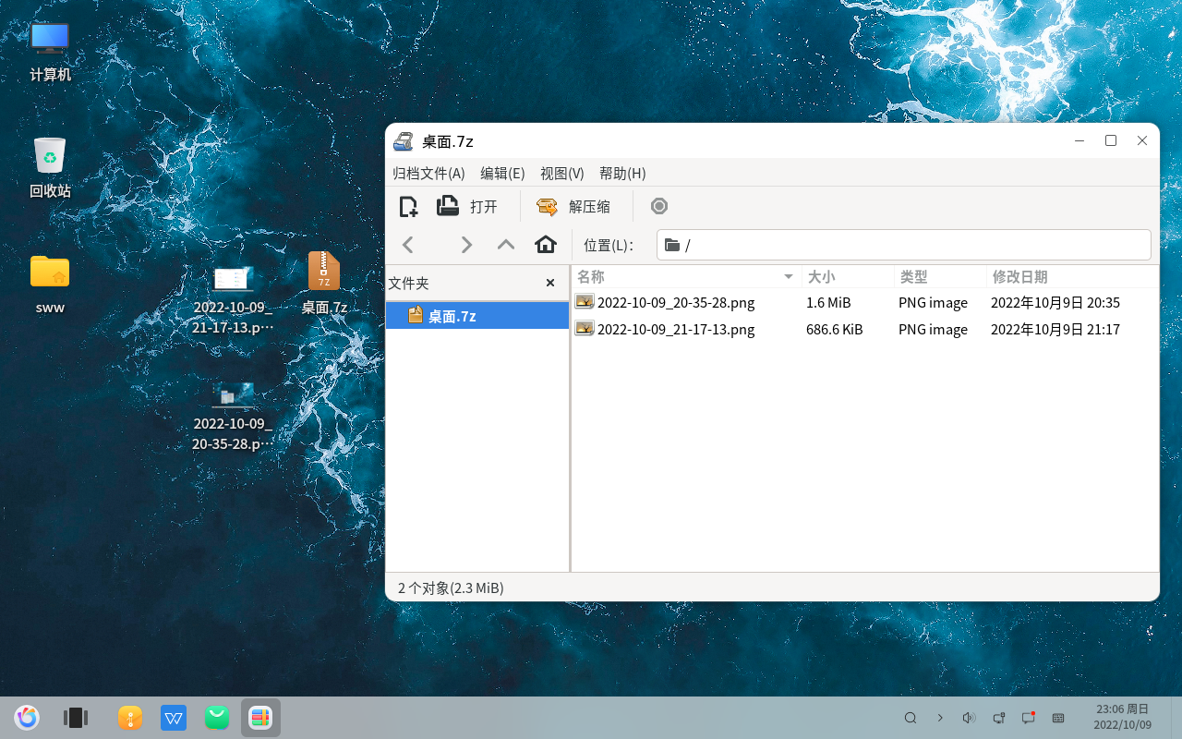Open the 视图(V) menu
This screenshot has width=1182, height=739.
561,173
